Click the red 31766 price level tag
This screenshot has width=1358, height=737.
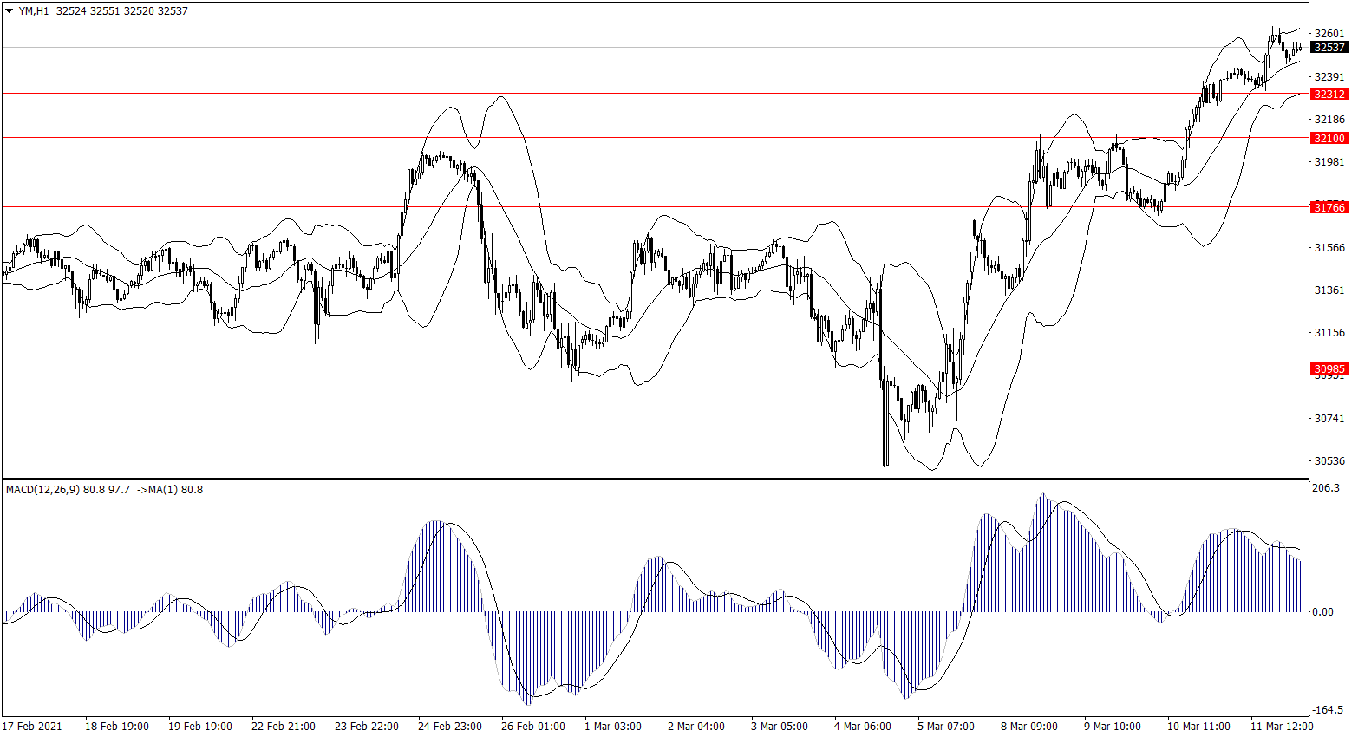click(1329, 207)
